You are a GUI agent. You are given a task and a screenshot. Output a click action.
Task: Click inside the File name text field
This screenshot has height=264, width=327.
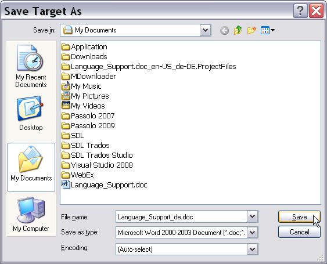tap(181, 216)
